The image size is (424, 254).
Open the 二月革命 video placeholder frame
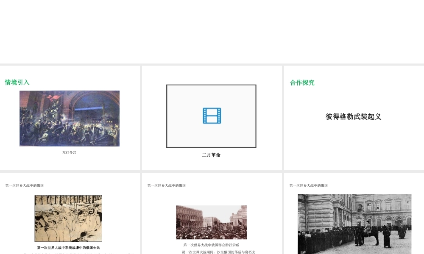click(211, 116)
